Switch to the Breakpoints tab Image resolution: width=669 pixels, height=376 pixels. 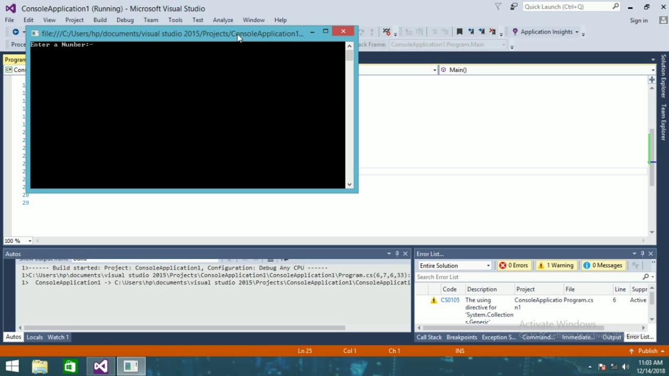tap(462, 337)
